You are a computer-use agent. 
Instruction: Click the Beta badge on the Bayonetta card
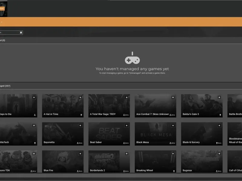[80, 143]
